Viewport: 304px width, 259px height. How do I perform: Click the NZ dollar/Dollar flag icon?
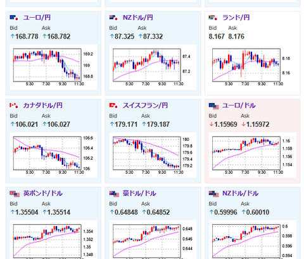pos(213,193)
